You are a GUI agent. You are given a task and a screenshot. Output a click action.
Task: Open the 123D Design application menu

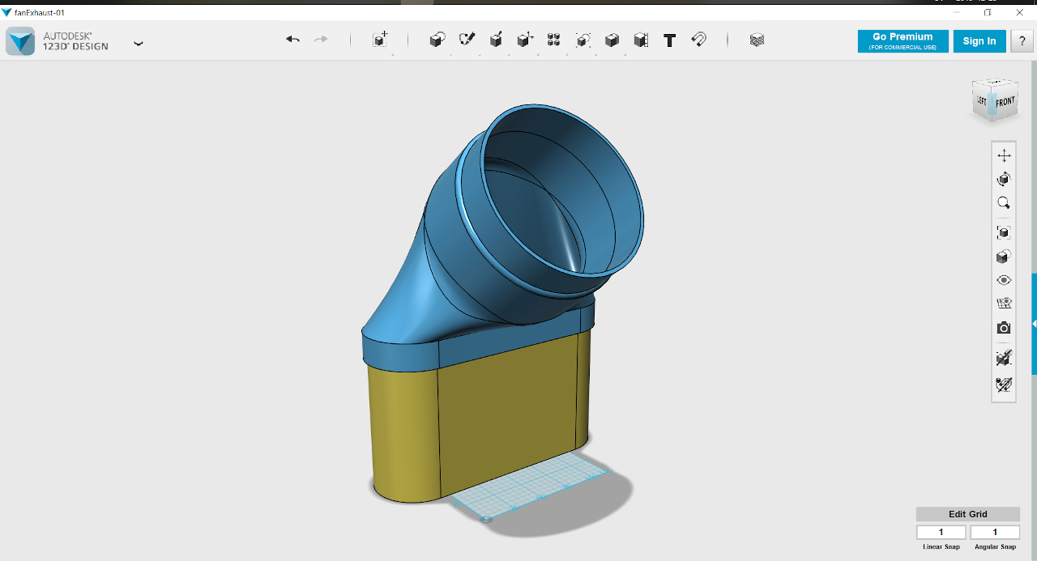click(139, 43)
